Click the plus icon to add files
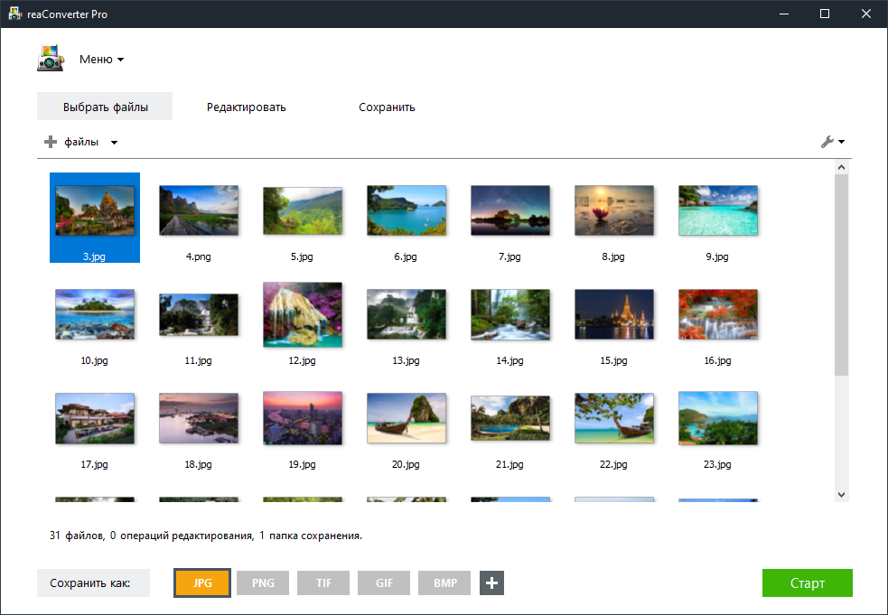The image size is (888, 615). 51,142
